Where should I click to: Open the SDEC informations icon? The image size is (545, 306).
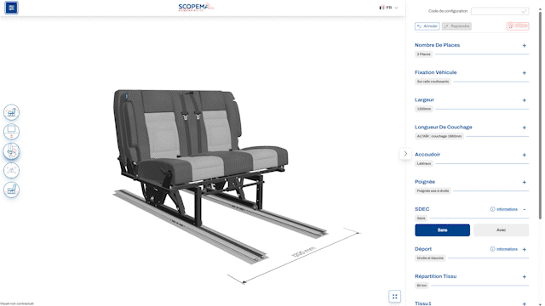pyautogui.click(x=492, y=209)
